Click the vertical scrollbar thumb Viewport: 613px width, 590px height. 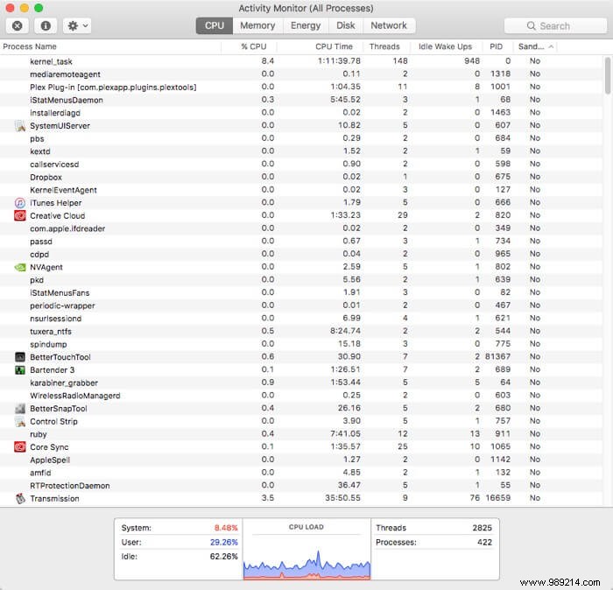[607, 76]
